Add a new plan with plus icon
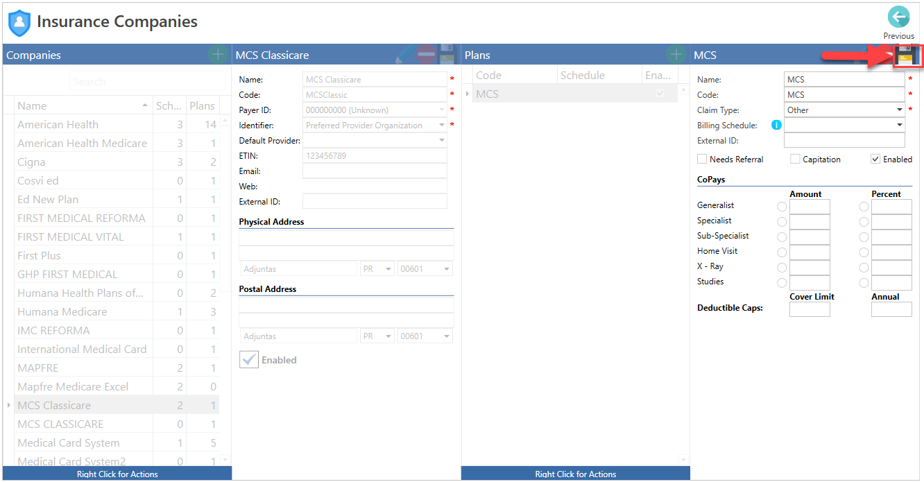This screenshot has width=924, height=482. (x=675, y=55)
